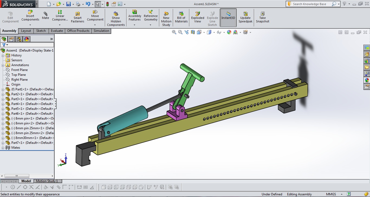370x197 pixels.
Task: Start a New Motion Study
Action: coord(166,19)
